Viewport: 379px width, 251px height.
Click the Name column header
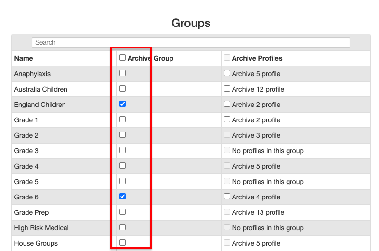[x=24, y=58]
